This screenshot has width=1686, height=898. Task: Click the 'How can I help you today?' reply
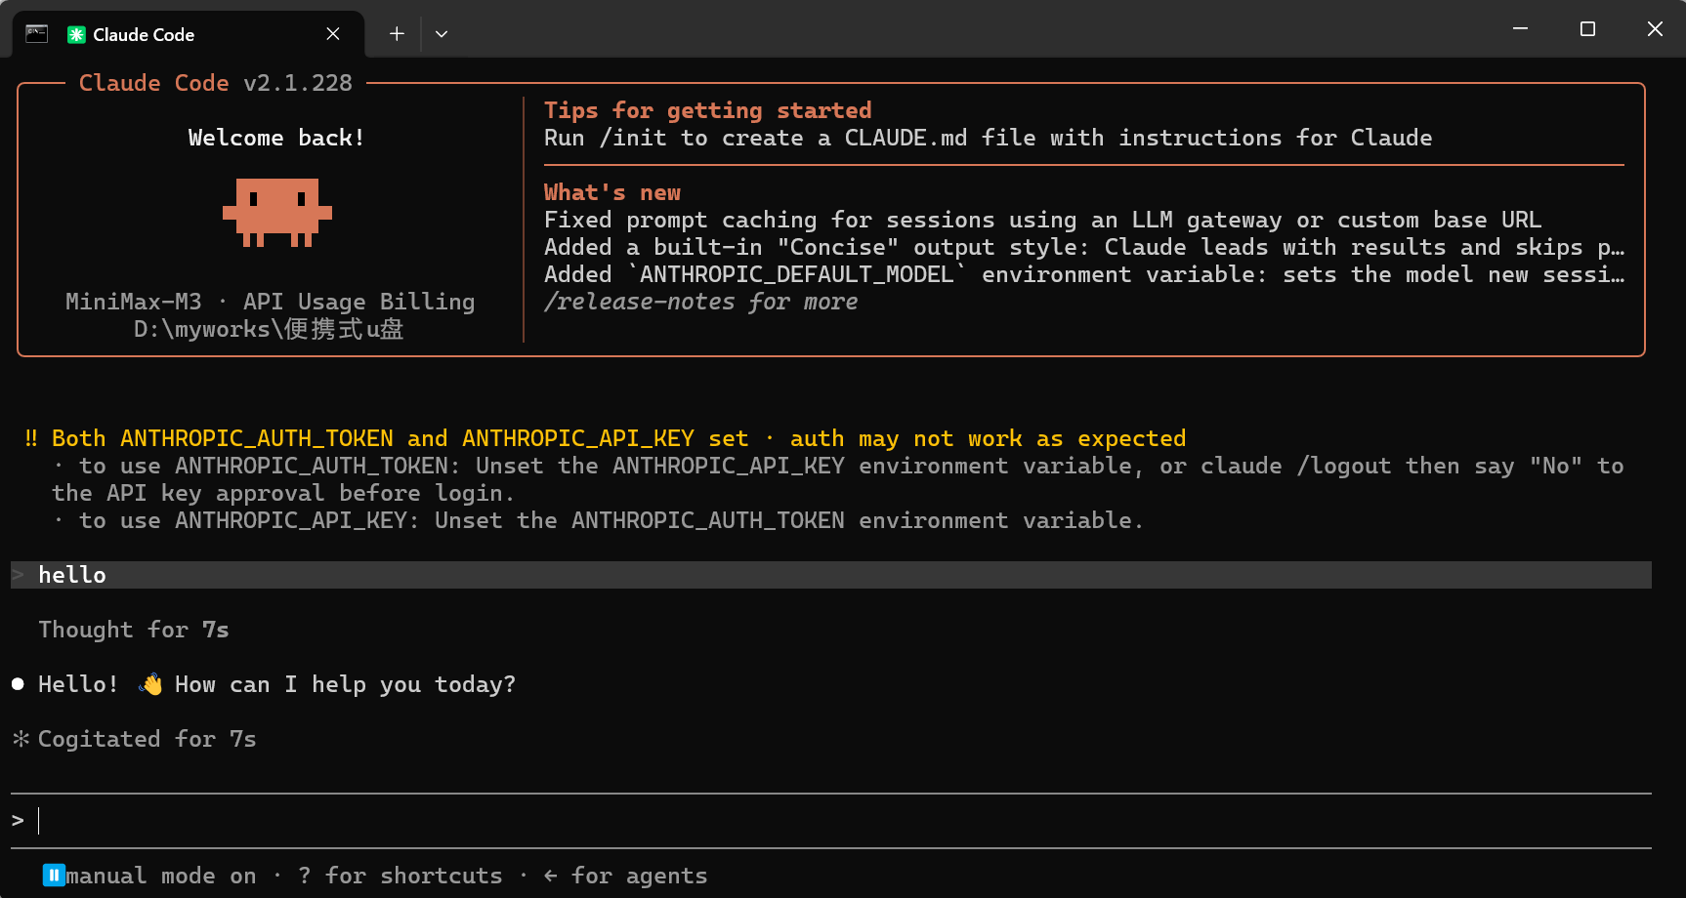pos(345,684)
